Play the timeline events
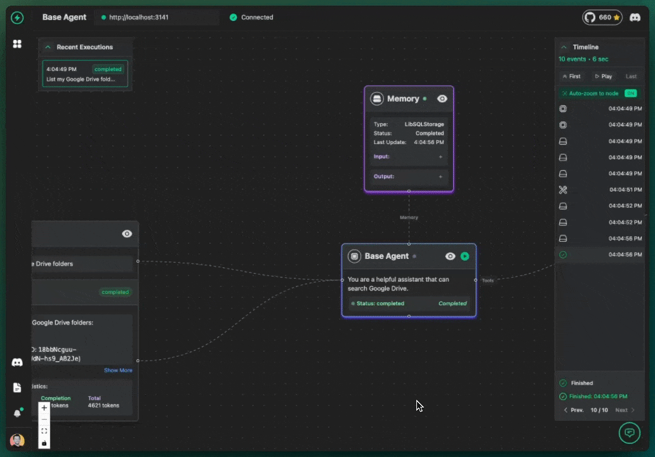 tap(603, 76)
